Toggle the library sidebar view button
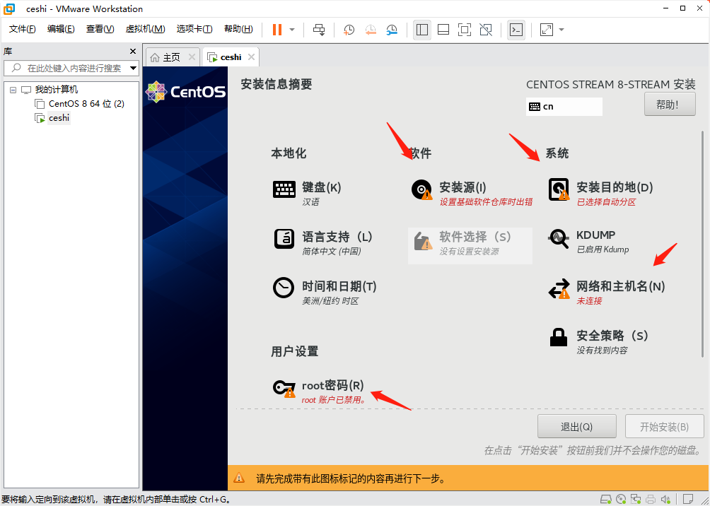The image size is (710, 506). tap(422, 30)
